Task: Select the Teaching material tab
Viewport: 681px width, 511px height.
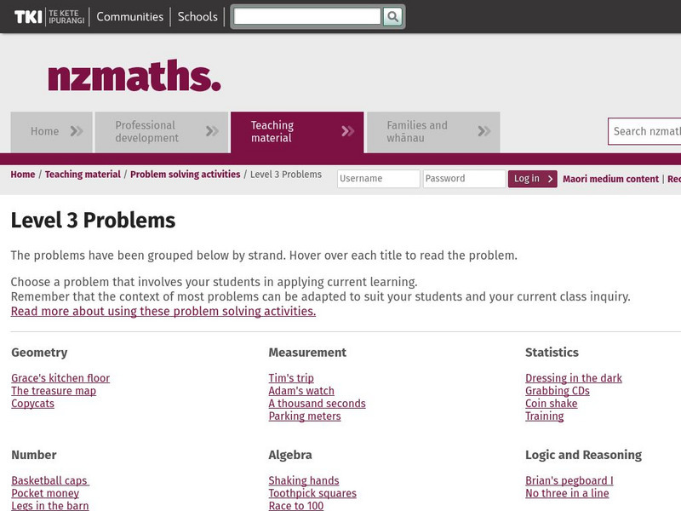Action: (297, 132)
